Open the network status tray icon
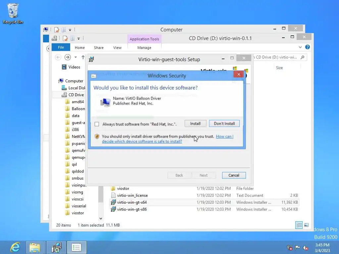Image resolution: width=339 pixels, height=254 pixels. (289, 247)
